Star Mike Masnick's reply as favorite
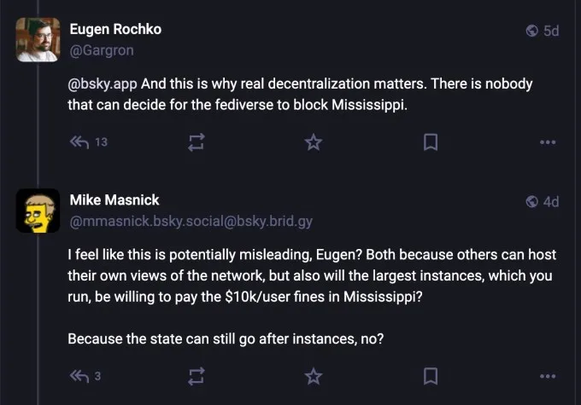This screenshot has height=405, width=581. 314,375
